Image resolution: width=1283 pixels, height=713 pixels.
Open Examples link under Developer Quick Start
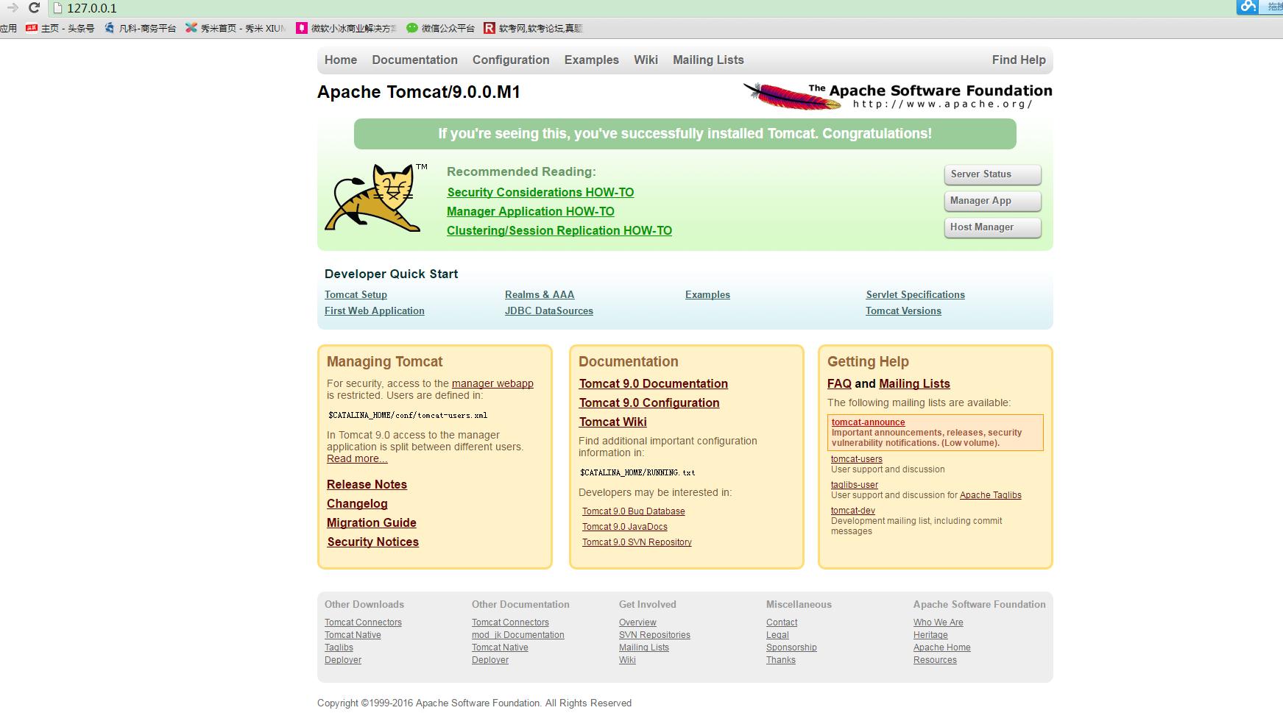pos(707,294)
